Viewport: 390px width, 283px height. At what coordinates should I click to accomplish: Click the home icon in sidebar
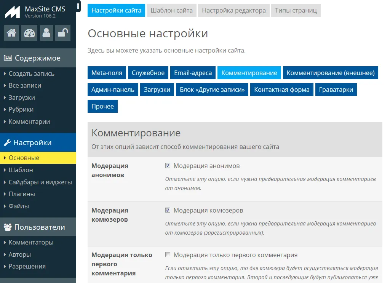point(11,33)
